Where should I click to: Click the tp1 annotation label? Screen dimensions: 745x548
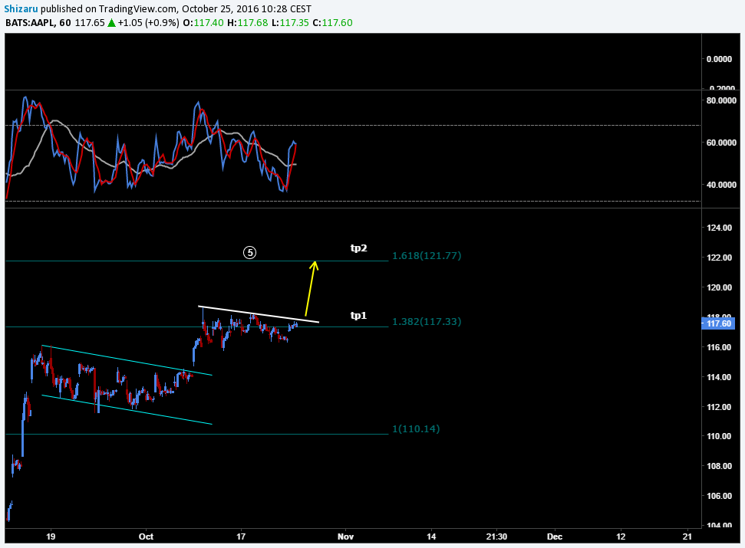coord(359,315)
